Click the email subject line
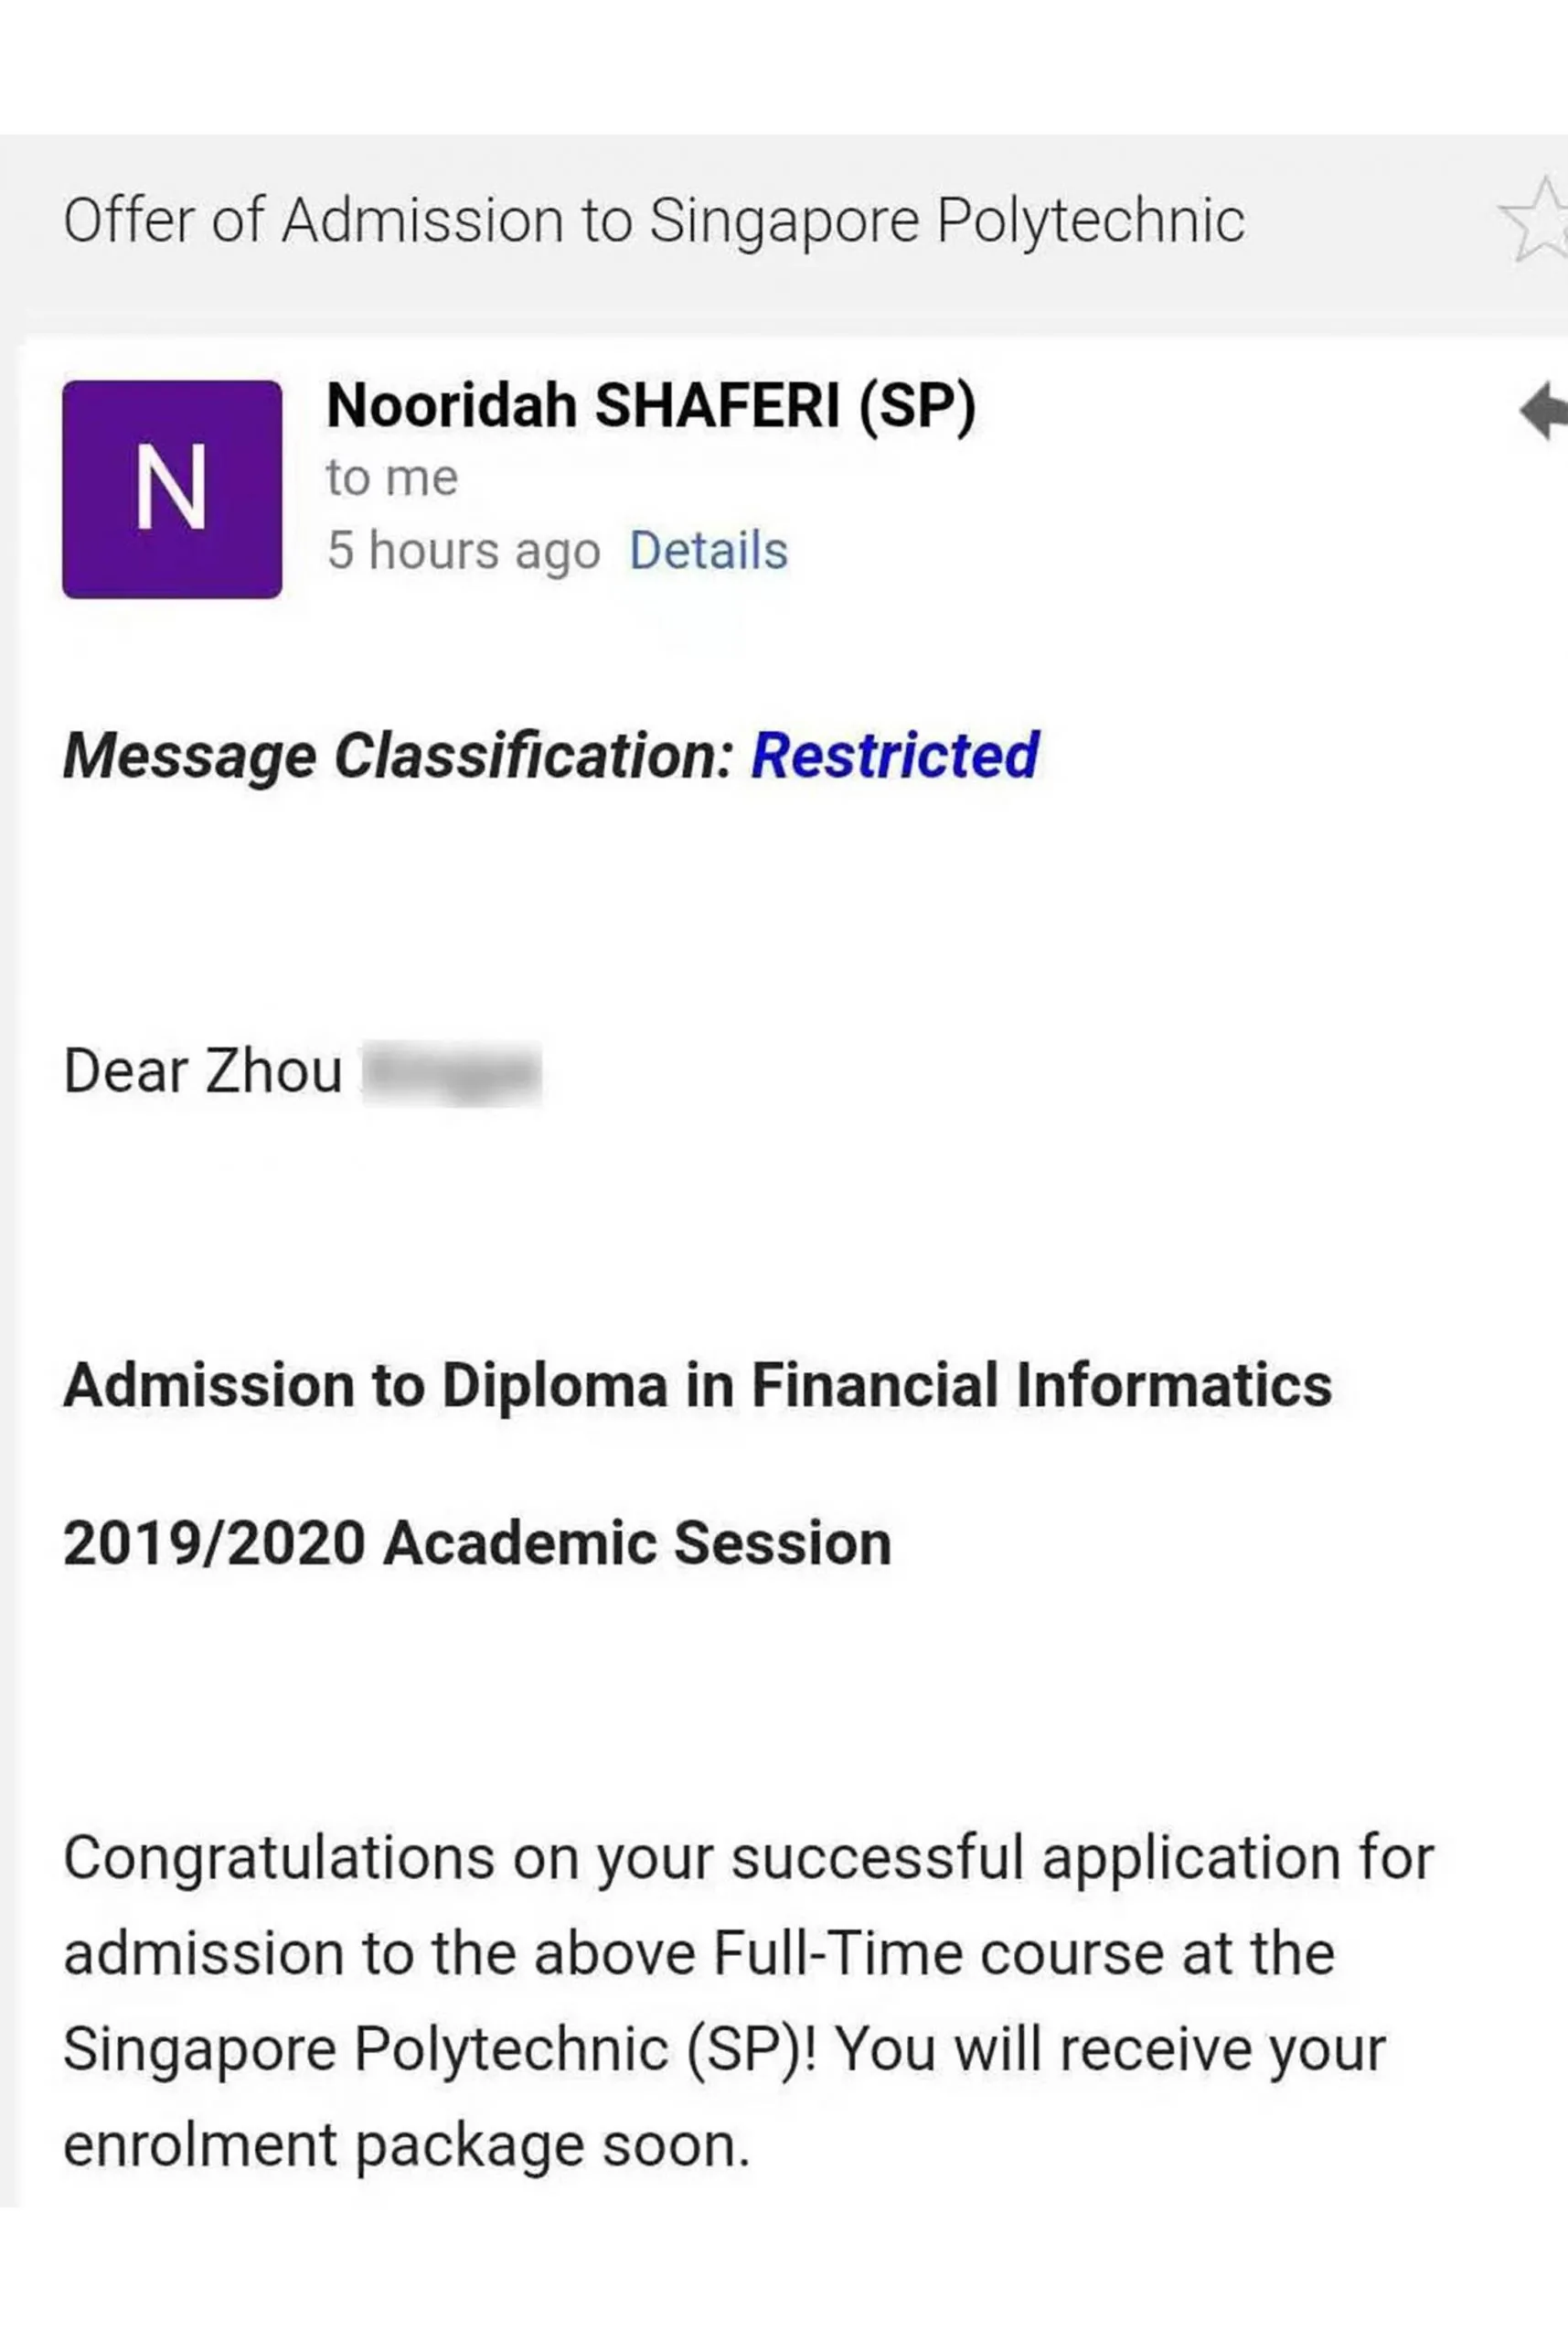 pos(654,220)
